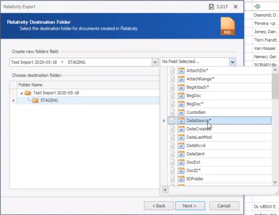Select BegDoc* field with asterisk
279x215 pixels.
pyautogui.click(x=219, y=104)
